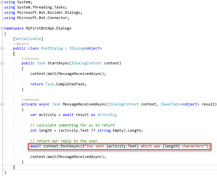Click MessageReceivedAsync in the method declaration
This screenshot has width=217, height=176.
(x=84, y=104)
